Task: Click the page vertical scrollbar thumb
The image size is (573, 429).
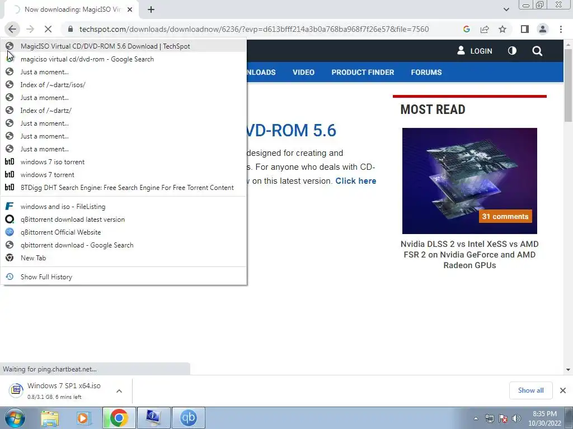Action: pyautogui.click(x=568, y=85)
